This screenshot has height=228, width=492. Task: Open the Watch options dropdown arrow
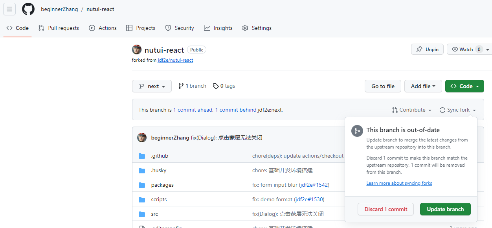coord(488,50)
